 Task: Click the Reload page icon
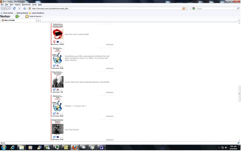(14, 9)
